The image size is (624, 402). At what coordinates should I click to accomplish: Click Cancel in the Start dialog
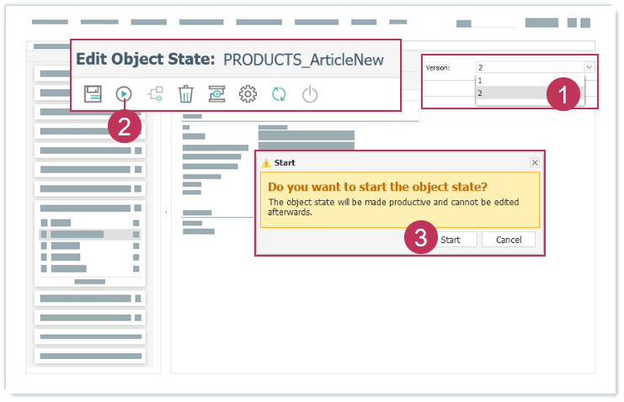point(509,240)
